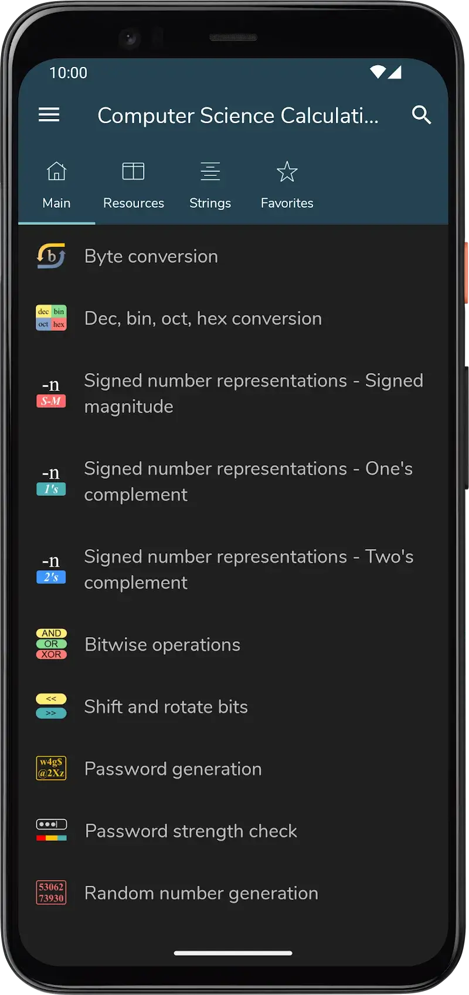Switch to the Favorites tab
The width and height of the screenshot is (469, 995).
tap(287, 184)
